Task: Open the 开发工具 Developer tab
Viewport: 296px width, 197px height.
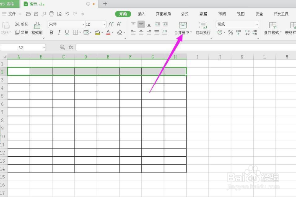Action: [281, 14]
